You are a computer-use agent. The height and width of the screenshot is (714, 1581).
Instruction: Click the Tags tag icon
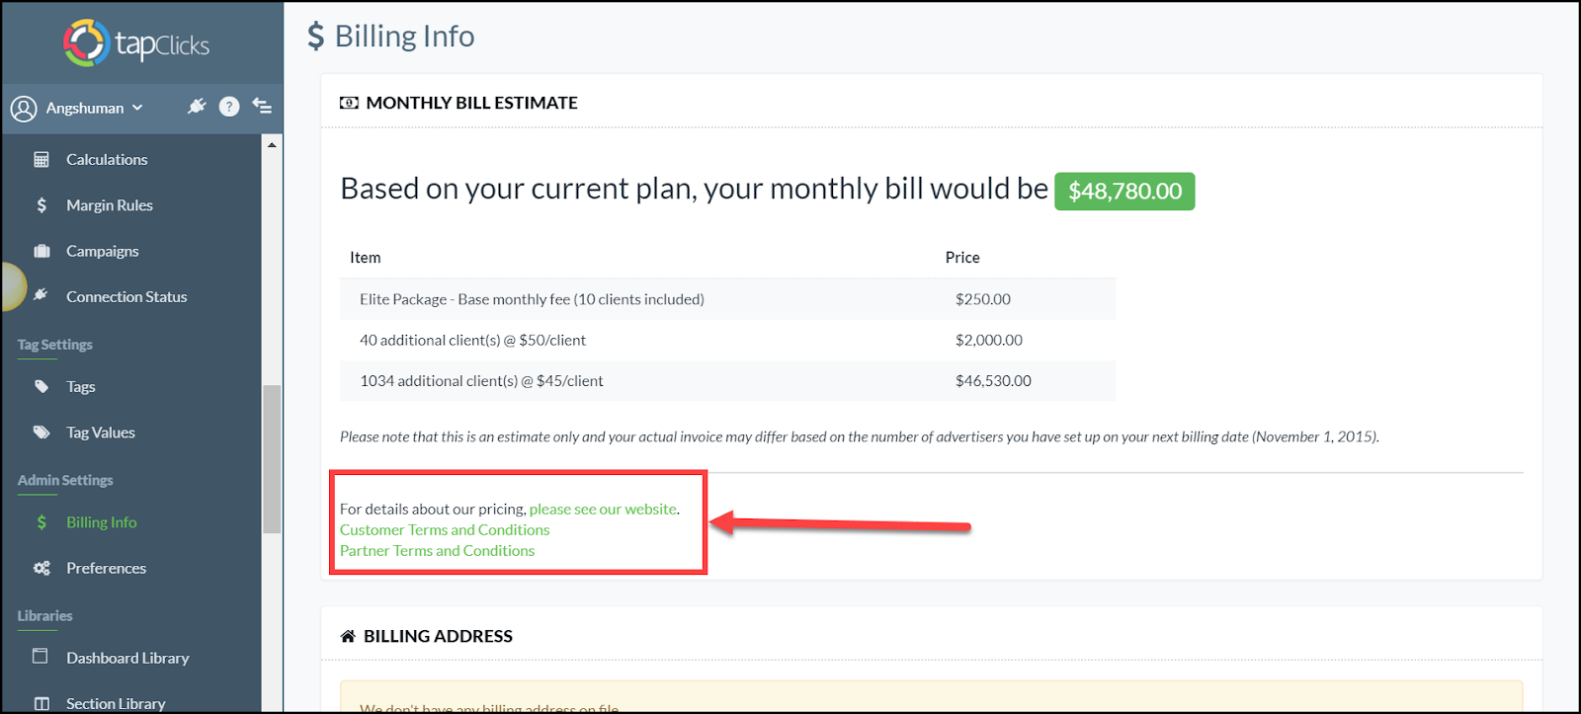pos(42,386)
